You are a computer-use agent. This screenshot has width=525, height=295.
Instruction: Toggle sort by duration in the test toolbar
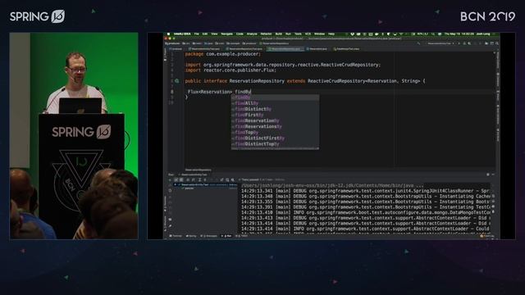click(193, 180)
